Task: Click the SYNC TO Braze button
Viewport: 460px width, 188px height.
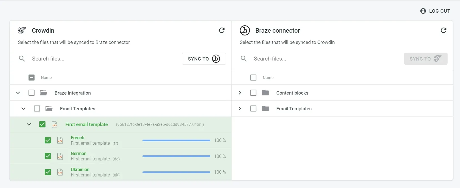Action: pos(204,59)
